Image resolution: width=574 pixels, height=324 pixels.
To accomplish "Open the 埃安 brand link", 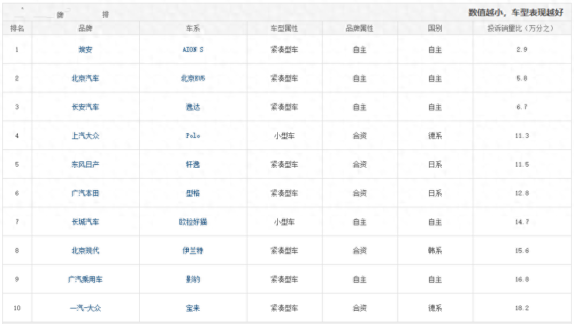I will (85, 50).
